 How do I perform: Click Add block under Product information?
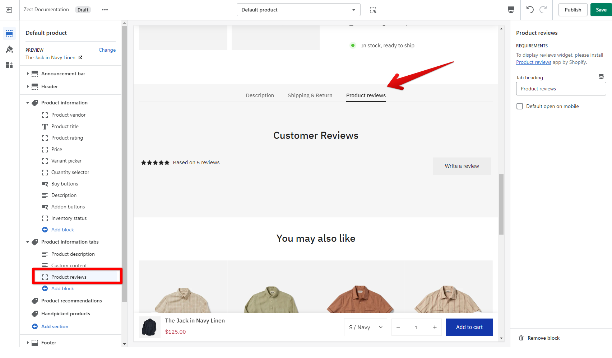62,230
